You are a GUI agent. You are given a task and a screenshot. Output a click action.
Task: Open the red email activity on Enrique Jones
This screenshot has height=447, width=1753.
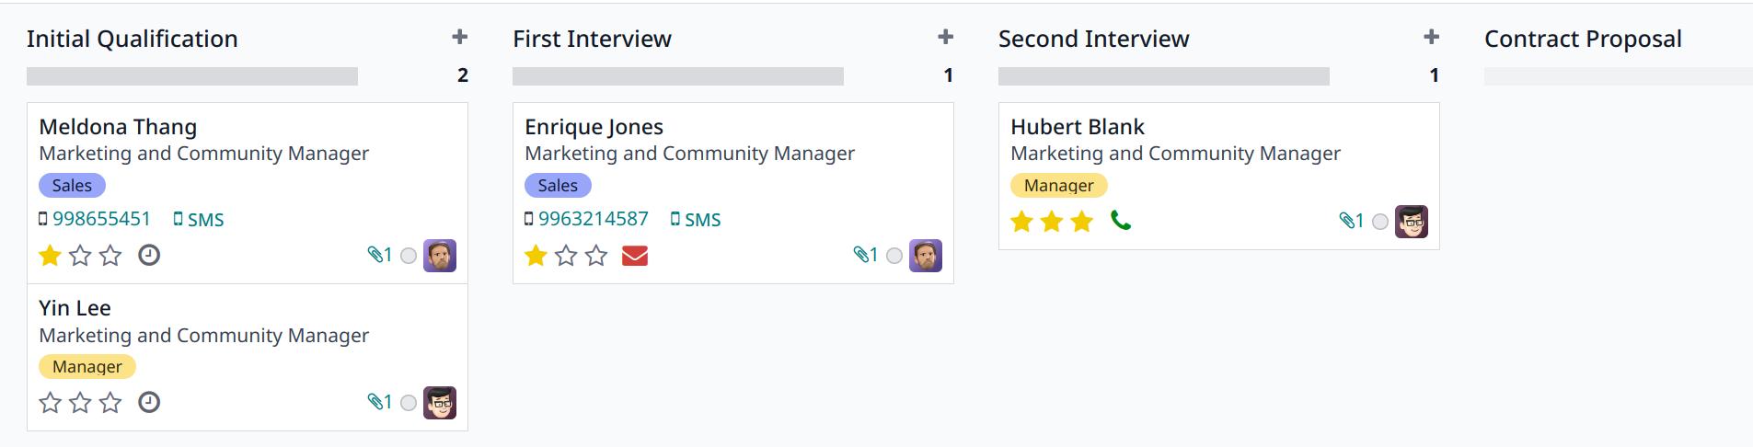(x=635, y=256)
